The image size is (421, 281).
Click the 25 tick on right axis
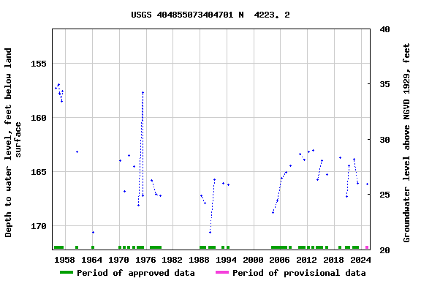[x=384, y=195]
